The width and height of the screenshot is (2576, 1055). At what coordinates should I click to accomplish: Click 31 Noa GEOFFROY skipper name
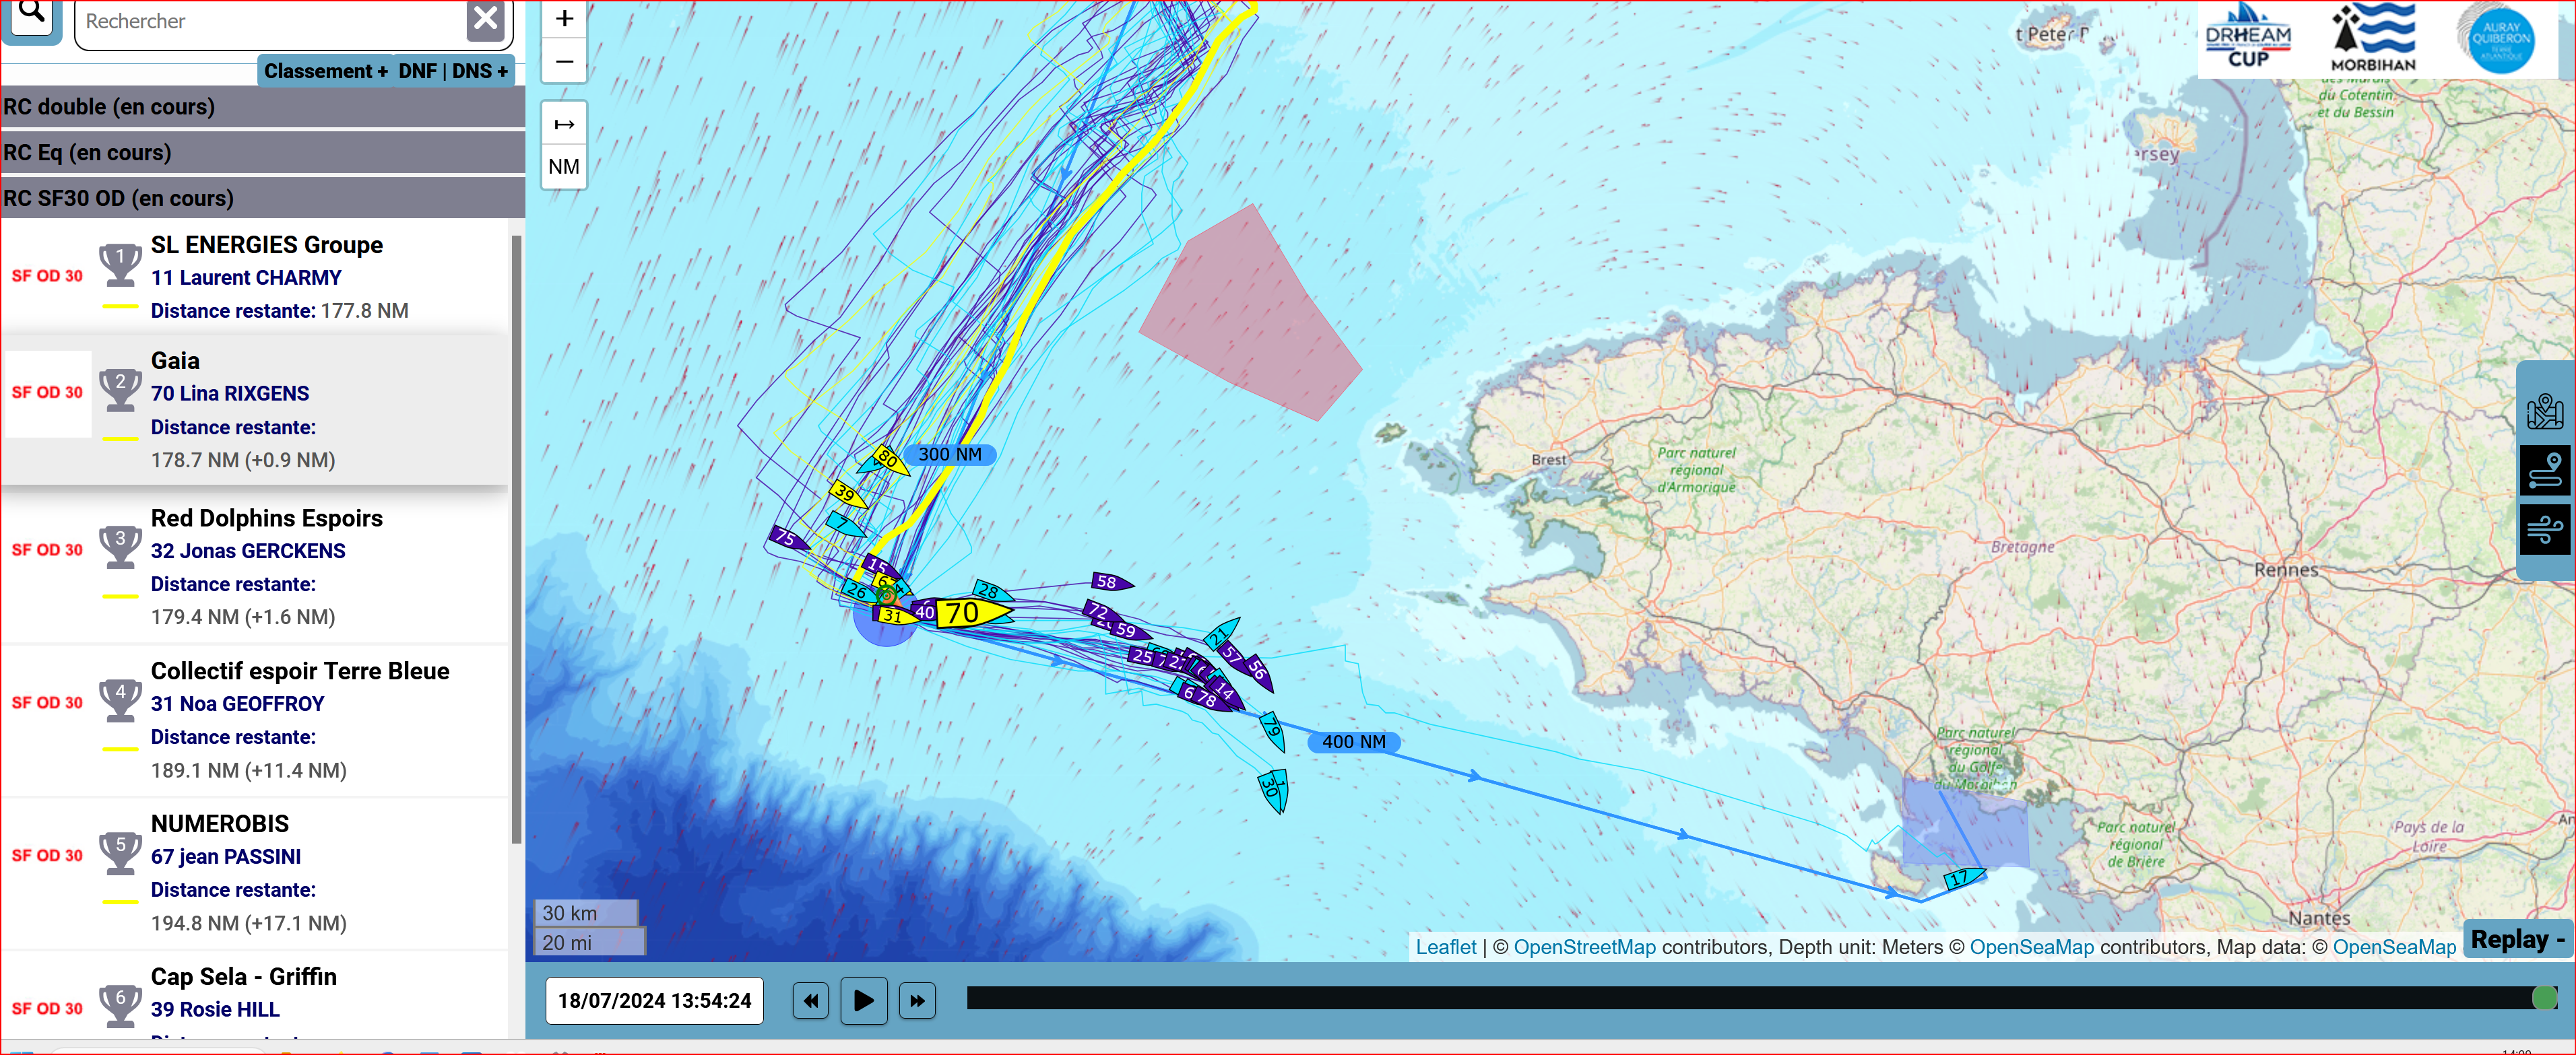coord(238,704)
